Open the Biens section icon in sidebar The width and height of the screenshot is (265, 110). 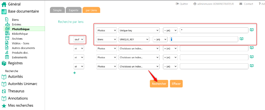tap(7, 20)
